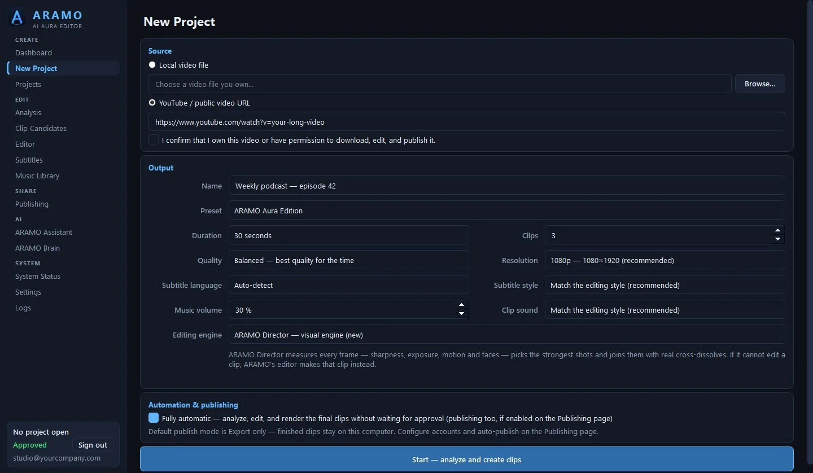The height and width of the screenshot is (473, 813).
Task: Toggle the Fully automatic checkbox
Action: click(154, 418)
